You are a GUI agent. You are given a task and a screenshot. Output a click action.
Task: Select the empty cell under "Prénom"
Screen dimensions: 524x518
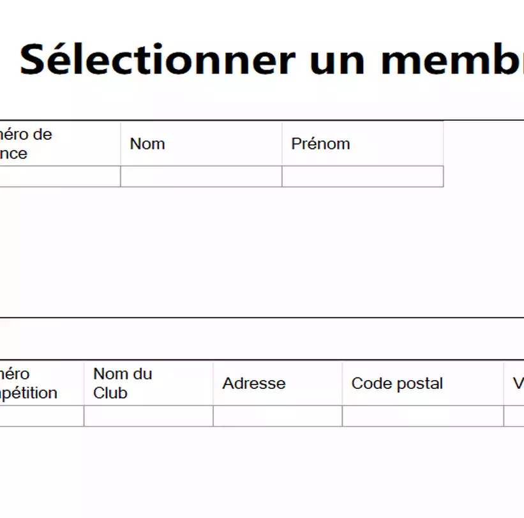coord(363,176)
